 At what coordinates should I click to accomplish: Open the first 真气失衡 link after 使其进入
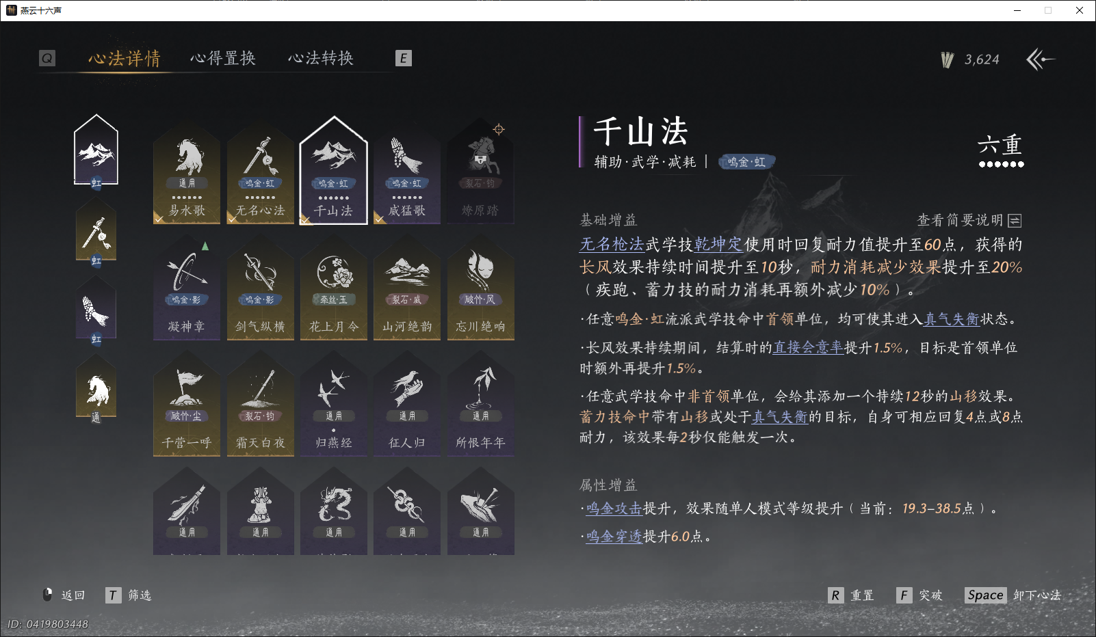pos(952,319)
